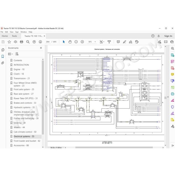This screenshot has width=175, height=175.
Task: Open the Hydraulic systems - 35 bookmark
Action: 24,107
